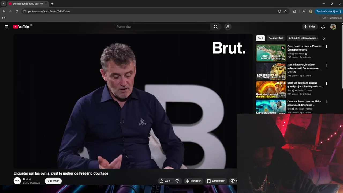Viewport: 343px width, 193px height.
Task: Go back with the browser back arrow
Action: click(x=4, y=11)
